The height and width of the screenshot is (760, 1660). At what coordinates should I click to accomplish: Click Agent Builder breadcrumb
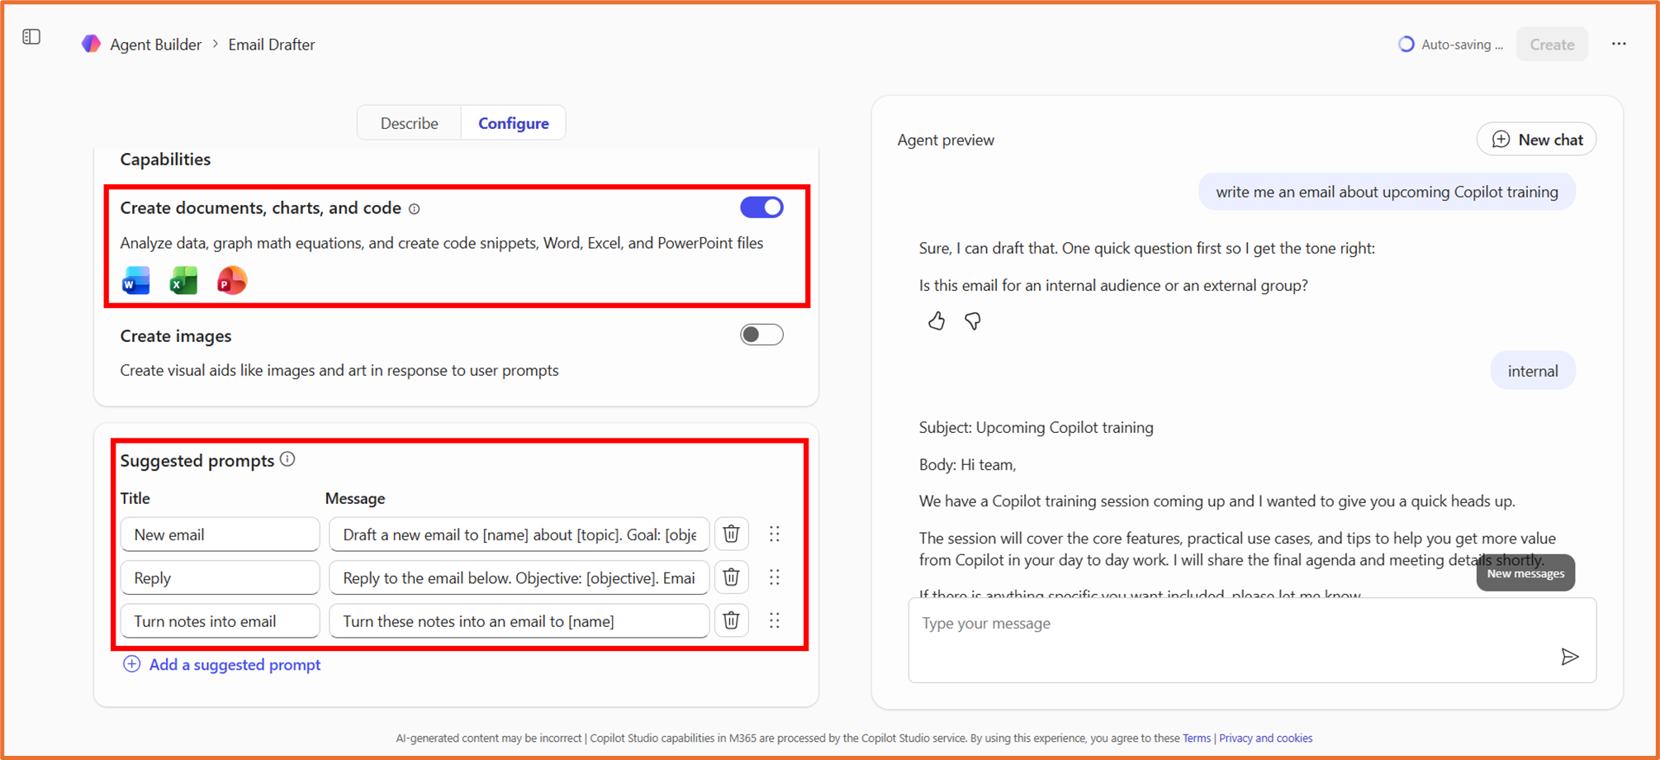click(155, 45)
